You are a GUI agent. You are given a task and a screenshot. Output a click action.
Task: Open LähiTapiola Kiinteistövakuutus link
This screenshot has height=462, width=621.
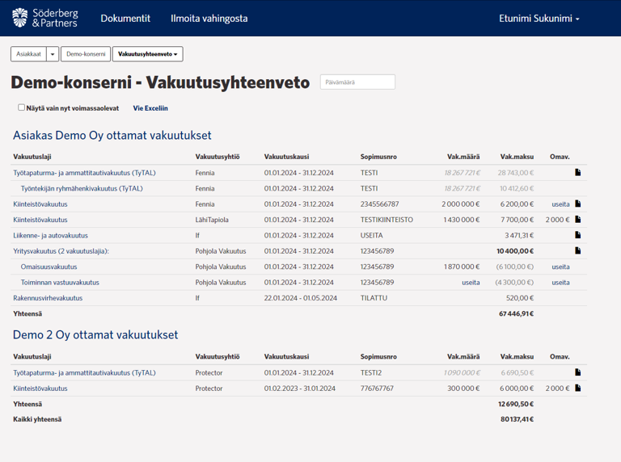[x=40, y=220]
